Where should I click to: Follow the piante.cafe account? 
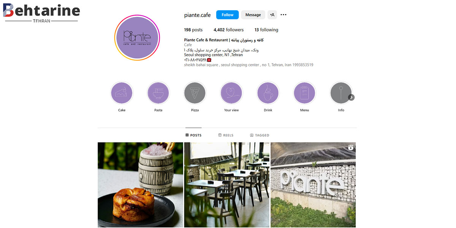[228, 15]
